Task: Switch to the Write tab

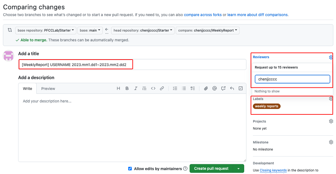Action: point(27,89)
